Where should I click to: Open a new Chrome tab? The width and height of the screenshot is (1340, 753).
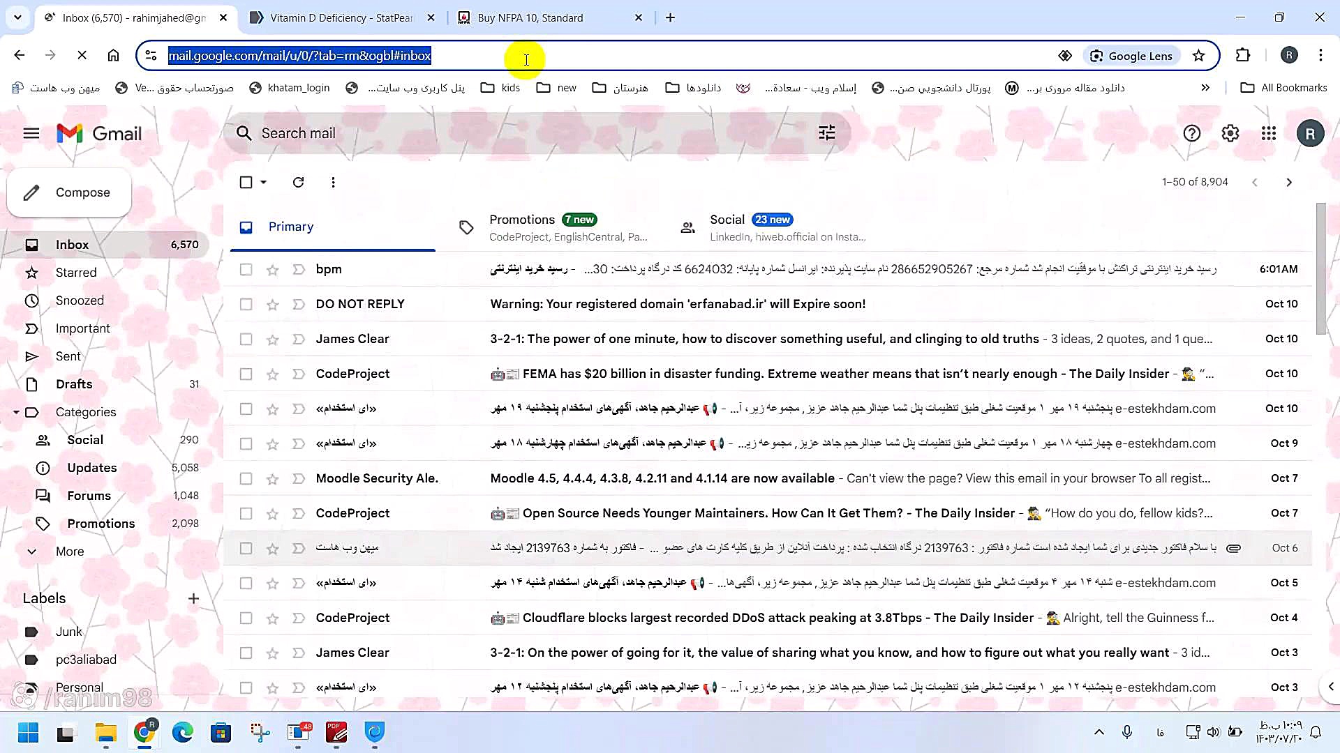[670, 17]
